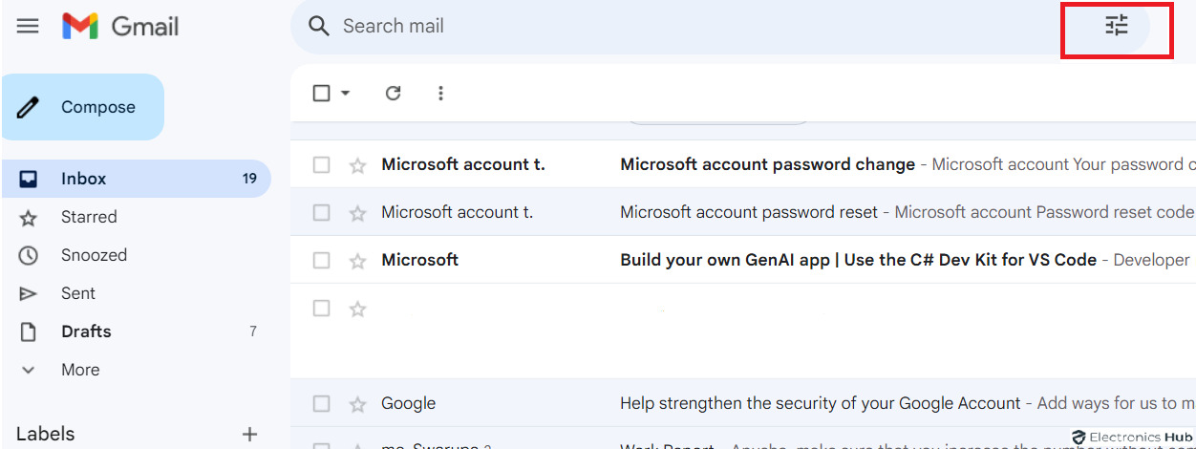Tick the select-all checkbox
The image size is (1196, 449).
tap(322, 93)
